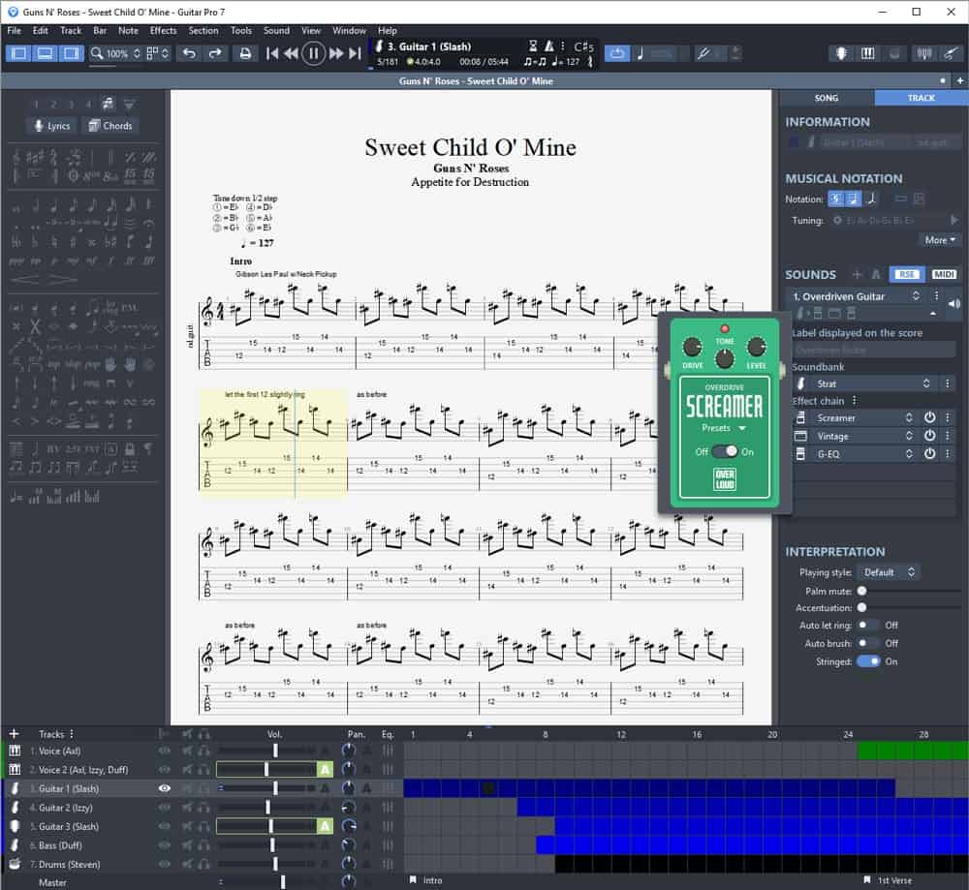
Task: Select the first screen layout button
Action: pyautogui.click(x=19, y=53)
